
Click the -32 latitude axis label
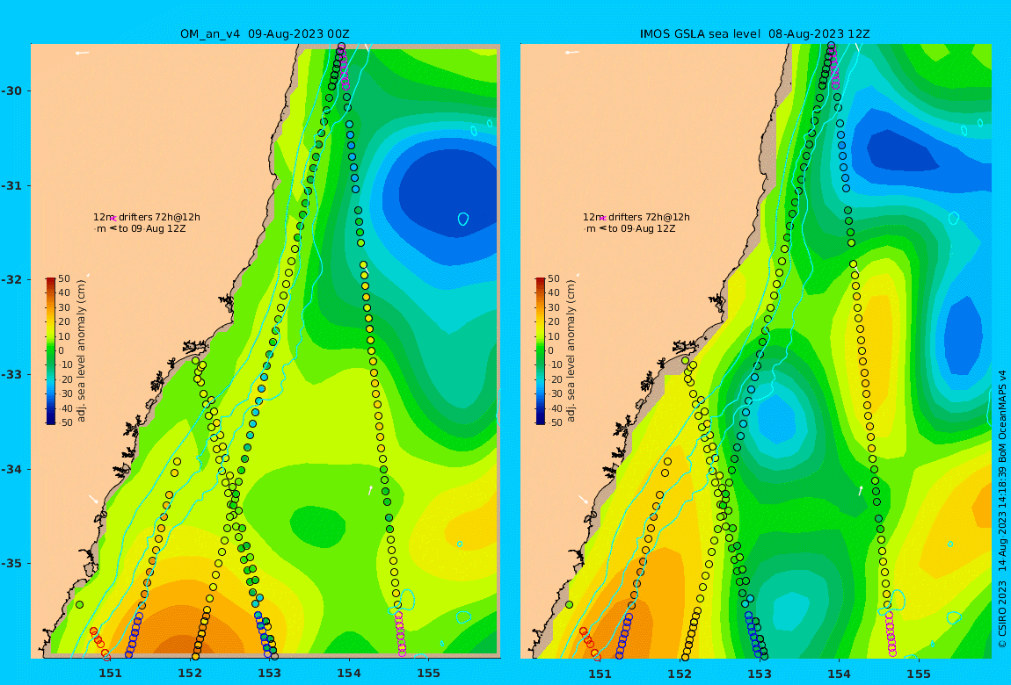pos(13,279)
